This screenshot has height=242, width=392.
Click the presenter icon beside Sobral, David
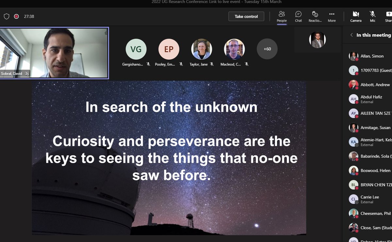tap(27, 74)
